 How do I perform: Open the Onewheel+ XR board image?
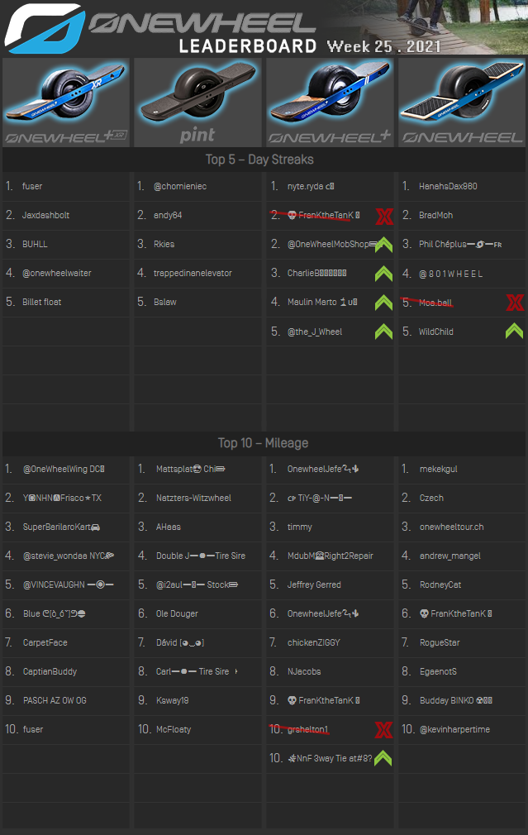66,102
